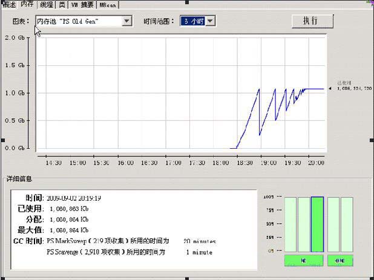Image resolution: width=374 pixels, height=280 pixels.
Task: Select the highlighted 3 小时 time range field
Action: tap(192, 21)
